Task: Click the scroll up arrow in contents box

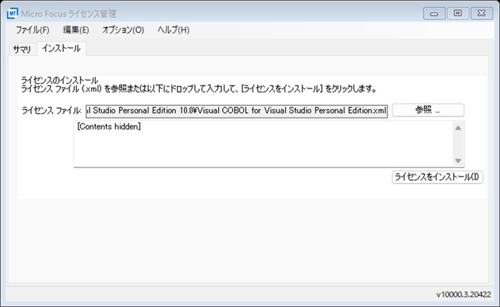Action: point(458,128)
